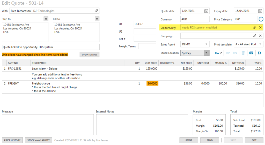Click the add line item icon
This screenshot has height=145, width=265.
[217, 53]
